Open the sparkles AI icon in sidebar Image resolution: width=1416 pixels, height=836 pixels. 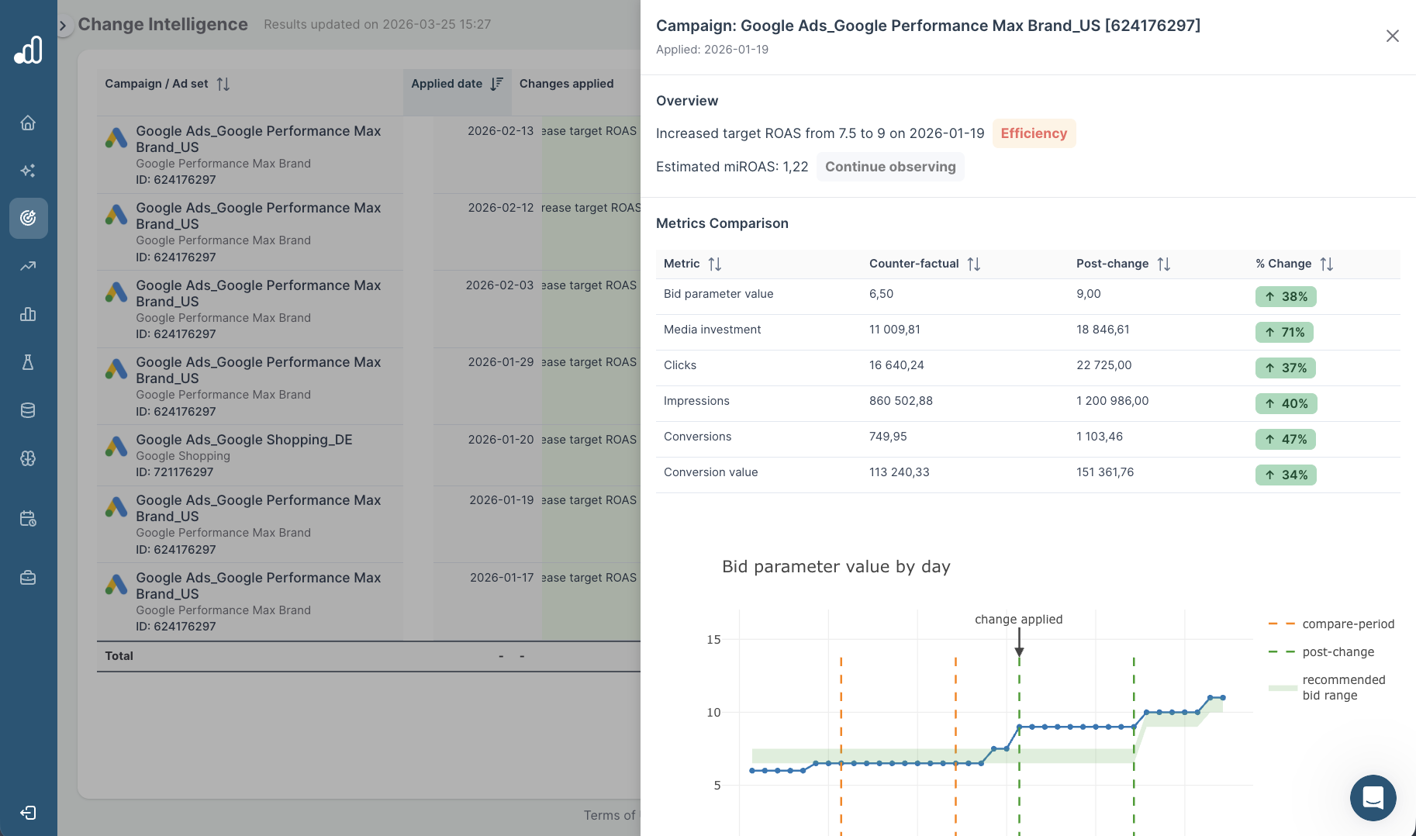[28, 171]
